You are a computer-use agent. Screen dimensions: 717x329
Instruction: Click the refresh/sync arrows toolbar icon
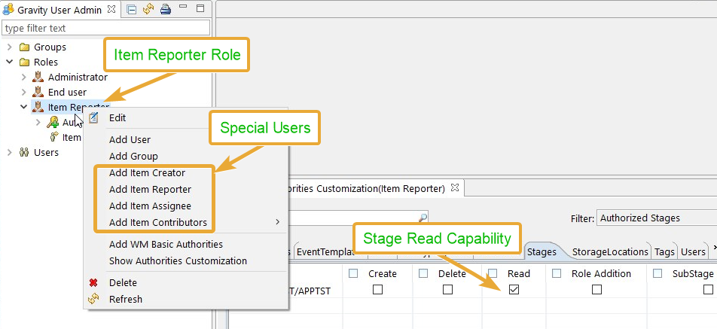[148, 9]
